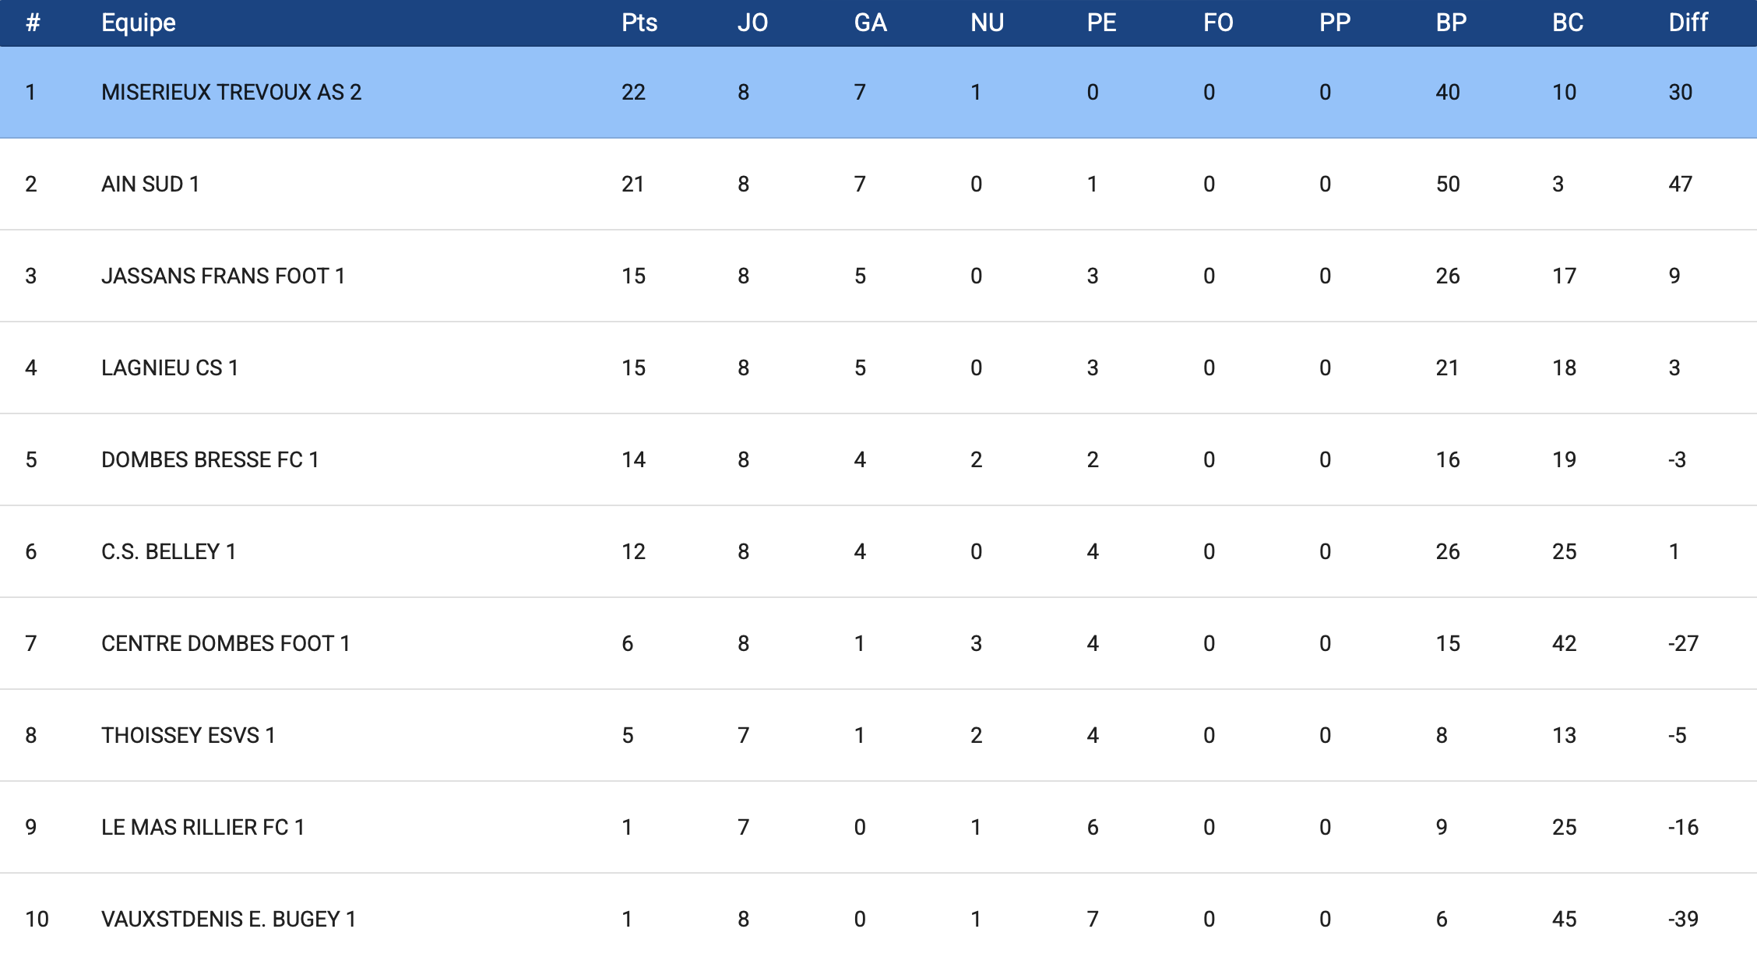Click the Equipe column header
The image size is (1757, 964).
pos(139,23)
